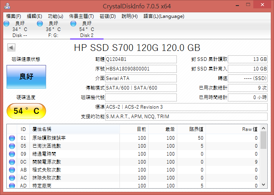The height and width of the screenshot is (195, 274).
Task: Click total host writes value 10 GB
Action: tap(248, 69)
